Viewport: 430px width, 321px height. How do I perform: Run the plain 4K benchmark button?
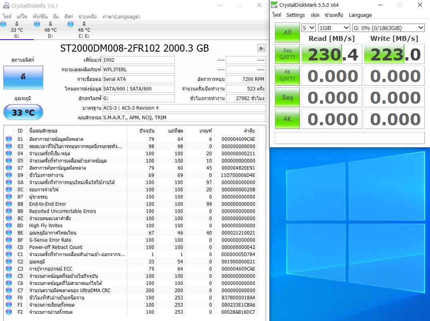pyautogui.click(x=287, y=119)
